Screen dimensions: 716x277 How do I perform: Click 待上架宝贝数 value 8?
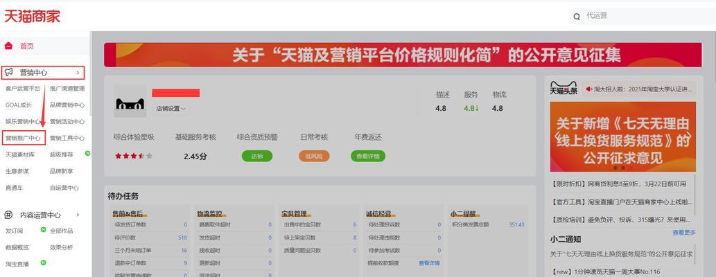click(355, 238)
